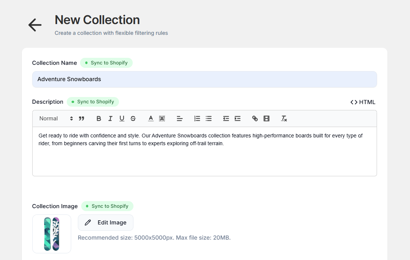Toggle the Sync to Shopify badge for Collection Name

[x=106, y=63]
